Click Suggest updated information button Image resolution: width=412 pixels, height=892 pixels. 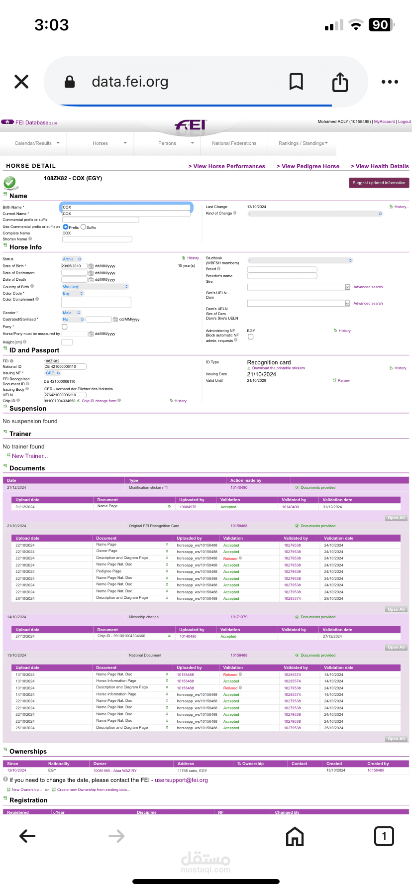click(x=379, y=183)
